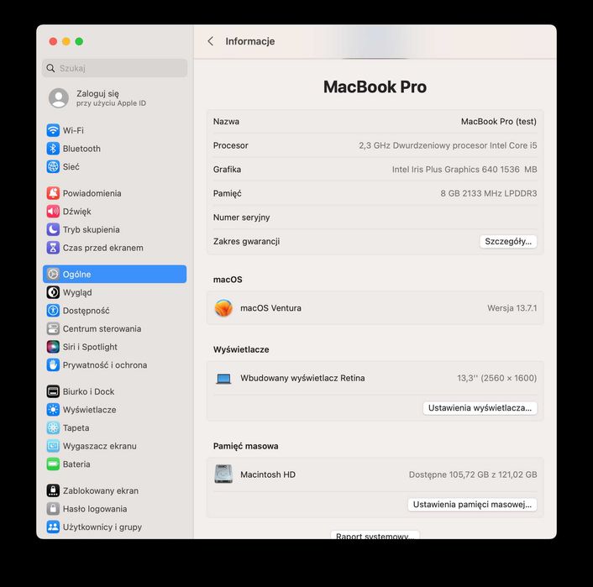
Task: Click the Wi-Fi sidebar icon
Action: click(53, 130)
